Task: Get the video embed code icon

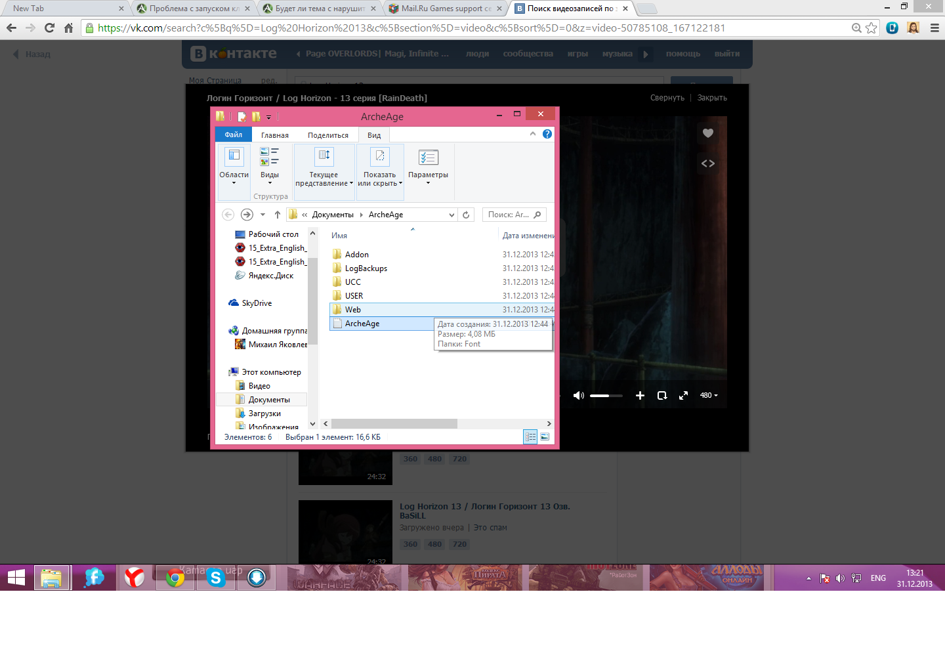Action: click(x=708, y=163)
